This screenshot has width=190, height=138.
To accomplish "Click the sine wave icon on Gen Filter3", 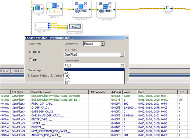I will tap(110, 3).
